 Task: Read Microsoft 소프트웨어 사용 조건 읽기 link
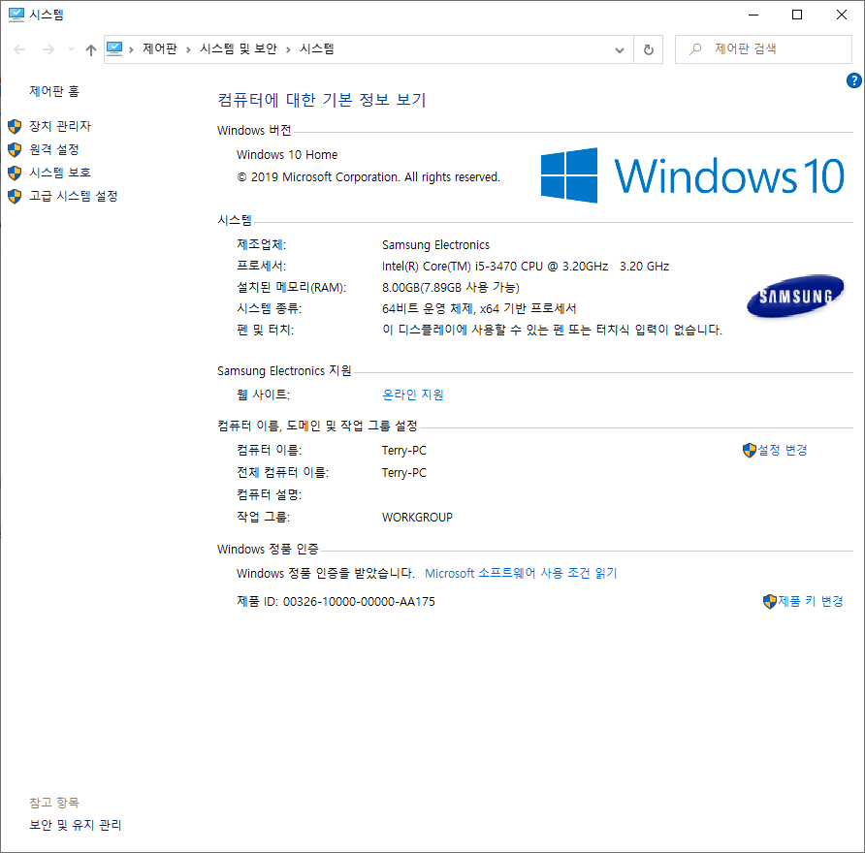tap(521, 574)
